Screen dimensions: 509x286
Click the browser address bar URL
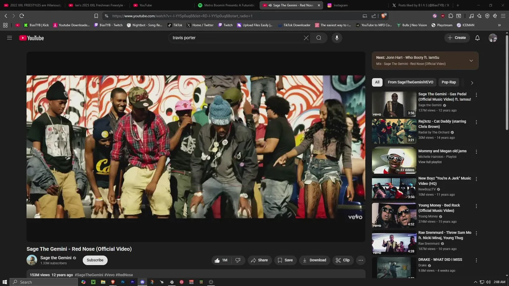182,16
